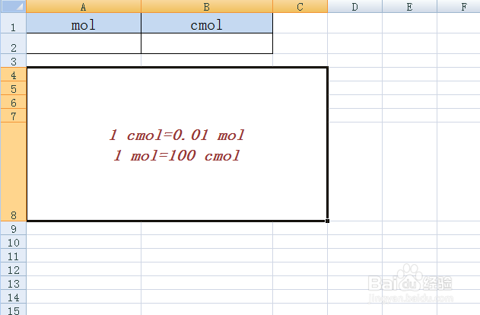The height and width of the screenshot is (315, 480).
Task: Click cell B12
Action: point(207,269)
